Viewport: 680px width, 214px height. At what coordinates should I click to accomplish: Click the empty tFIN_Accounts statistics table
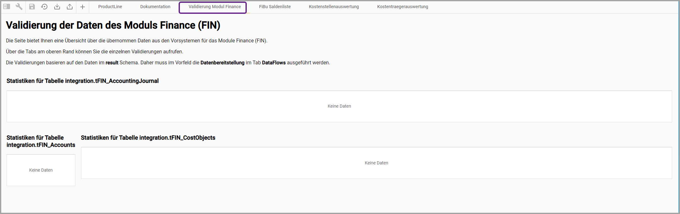click(x=41, y=170)
